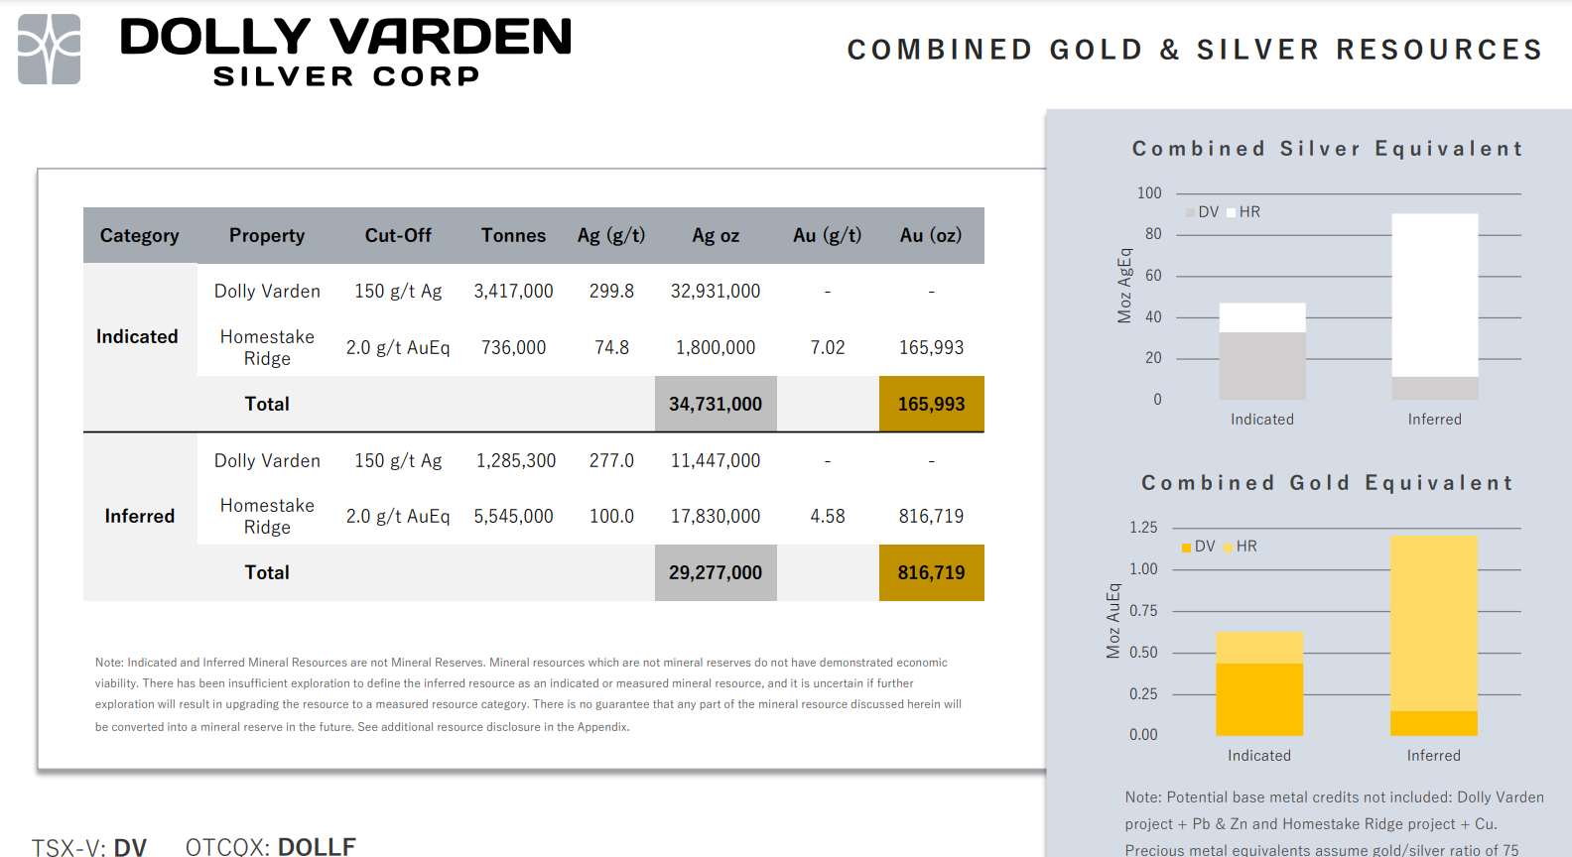The height and width of the screenshot is (857, 1572).
Task: Click the gold grade value 7.02
Action: pos(827,348)
